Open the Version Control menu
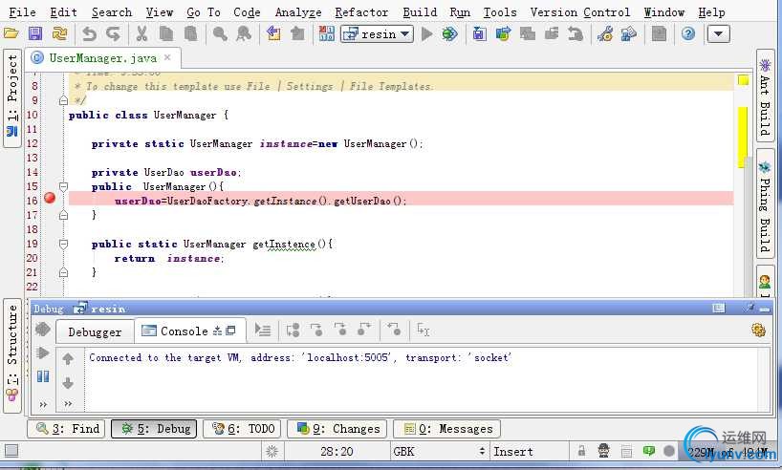The image size is (782, 470). 580,12
